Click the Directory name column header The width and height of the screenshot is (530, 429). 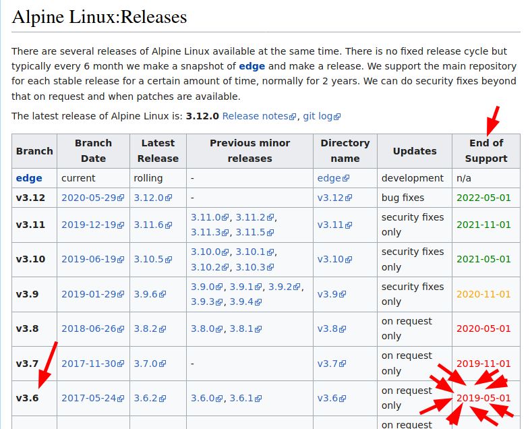pyautogui.click(x=345, y=151)
